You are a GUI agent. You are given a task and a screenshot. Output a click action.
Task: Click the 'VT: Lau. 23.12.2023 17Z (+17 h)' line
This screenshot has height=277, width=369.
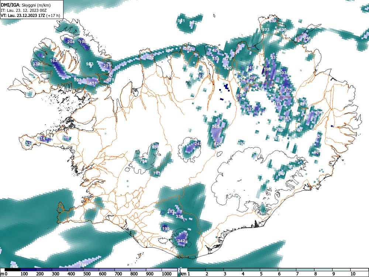coord(30,16)
